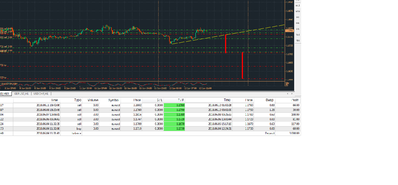Select the D1 daily timeframe
Image resolution: width=398 pixels, height=185 pixels.
pos(298,29)
